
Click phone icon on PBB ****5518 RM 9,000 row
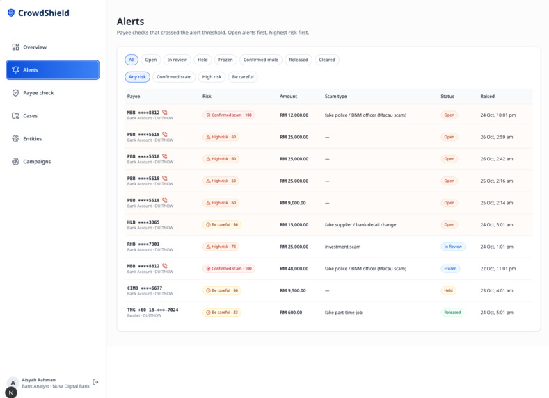[x=164, y=200]
